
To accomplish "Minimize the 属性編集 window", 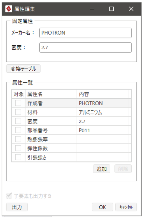I will 92,9.
